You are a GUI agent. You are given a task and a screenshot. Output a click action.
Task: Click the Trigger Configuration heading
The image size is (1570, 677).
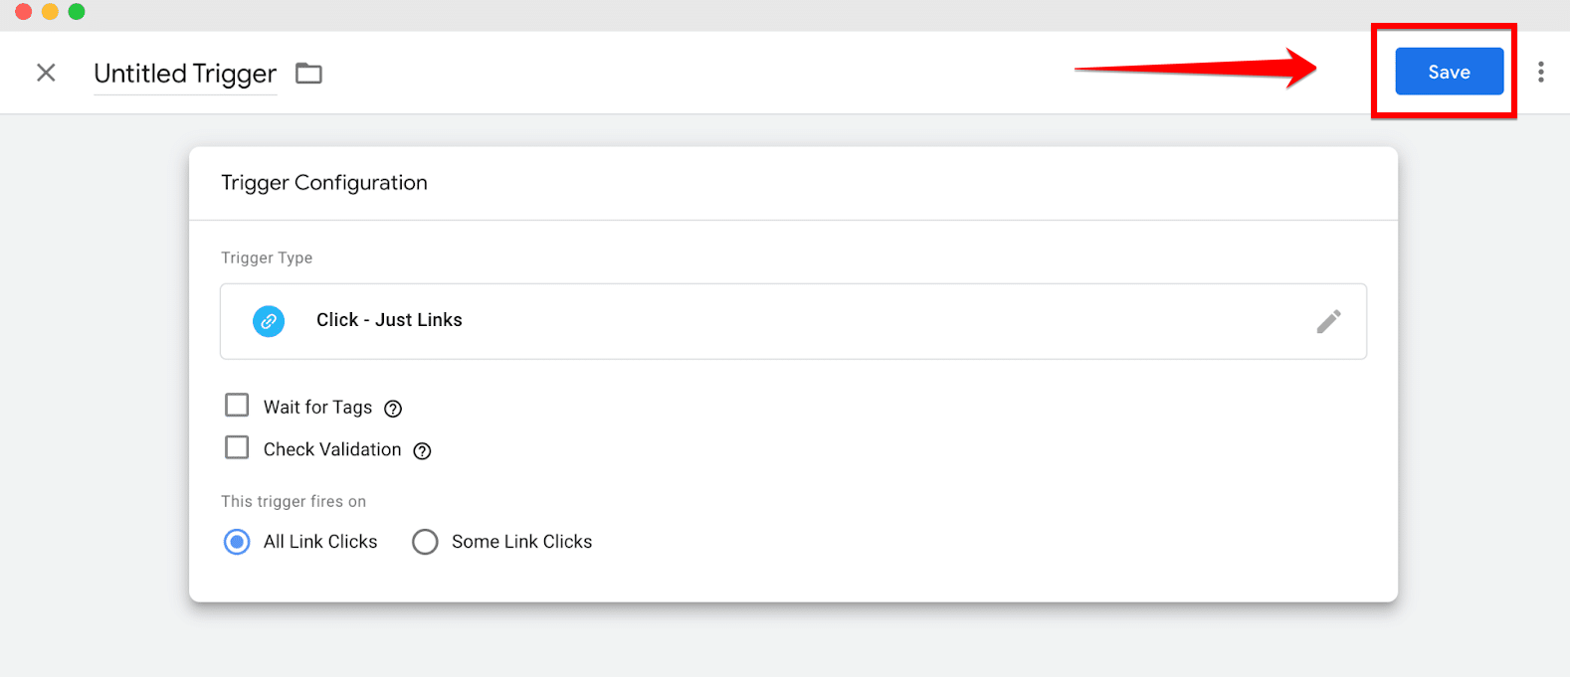click(x=324, y=183)
